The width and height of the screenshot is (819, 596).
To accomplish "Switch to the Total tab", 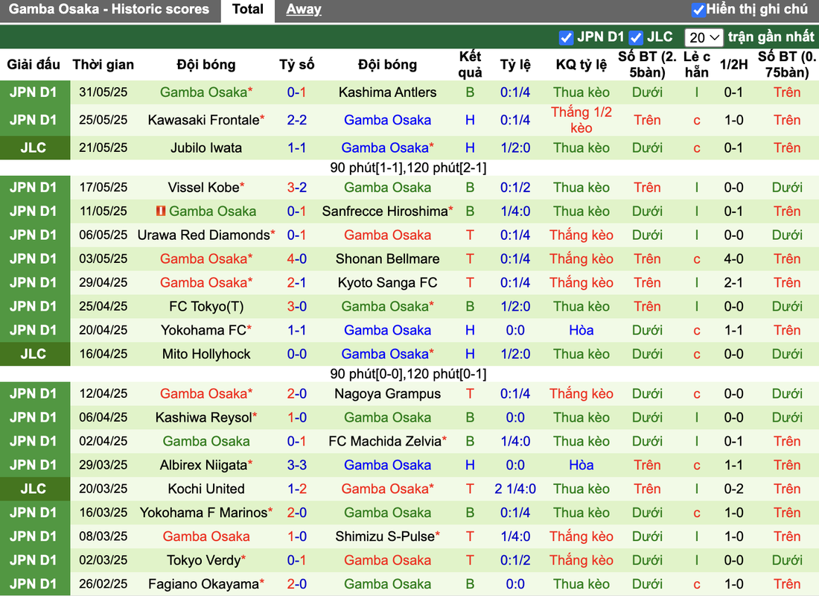I will [x=248, y=10].
